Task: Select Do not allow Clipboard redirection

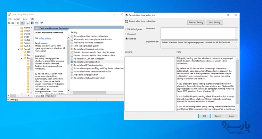Action: (89, 49)
